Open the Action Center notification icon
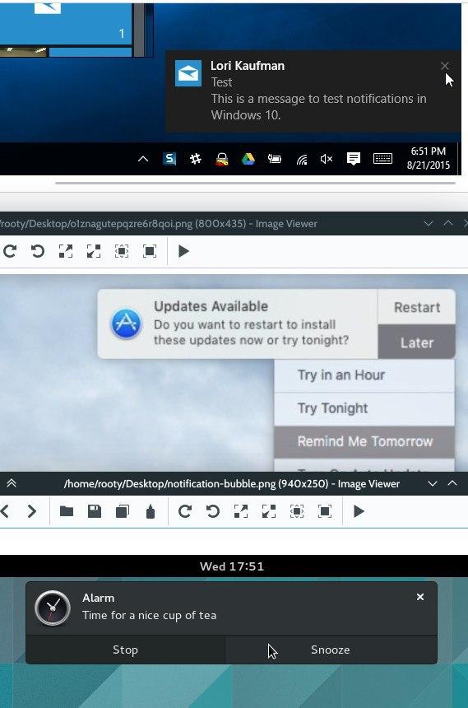The width and height of the screenshot is (468, 708). point(354,159)
